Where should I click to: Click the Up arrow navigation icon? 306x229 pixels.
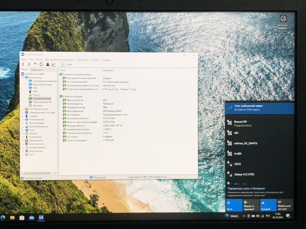click(x=35, y=64)
